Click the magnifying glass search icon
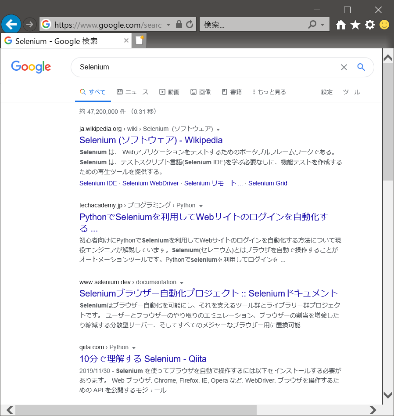Image resolution: width=394 pixels, height=416 pixels. click(361, 67)
